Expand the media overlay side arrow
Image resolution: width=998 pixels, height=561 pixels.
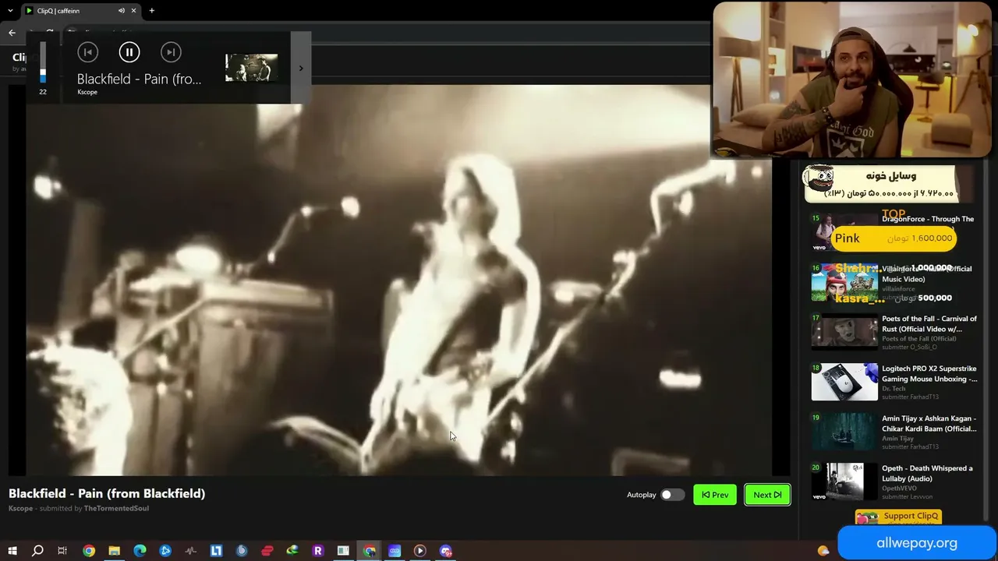301,68
